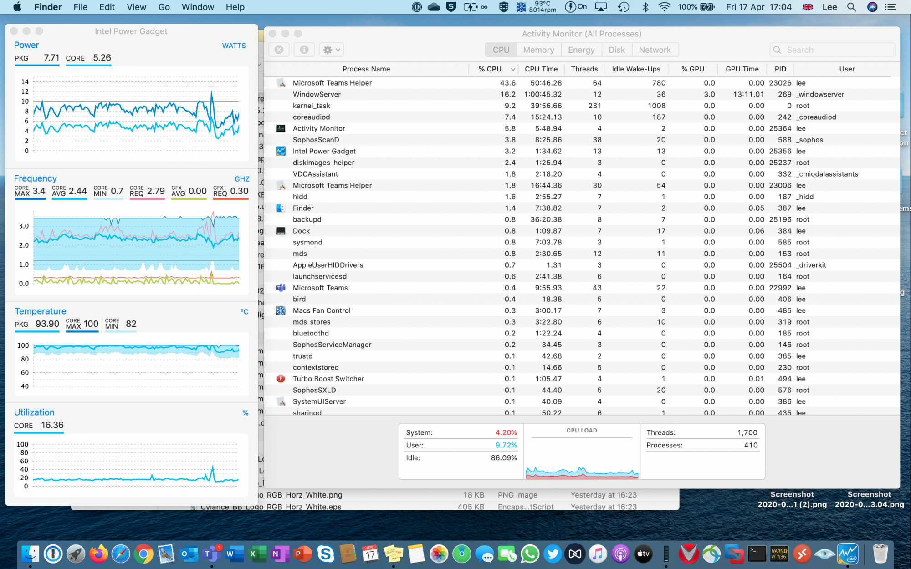Click the Frequency section heading
911x569 pixels.
pos(35,178)
